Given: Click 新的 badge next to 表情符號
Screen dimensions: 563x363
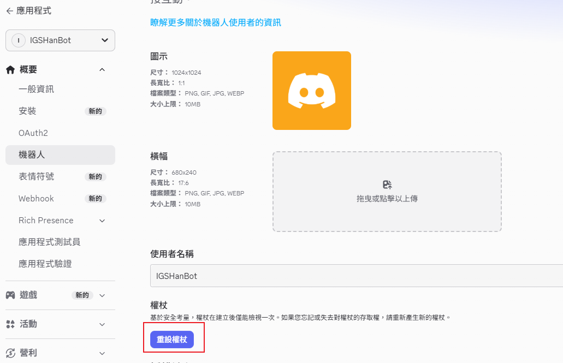Looking at the screenshot, I should 95,177.
